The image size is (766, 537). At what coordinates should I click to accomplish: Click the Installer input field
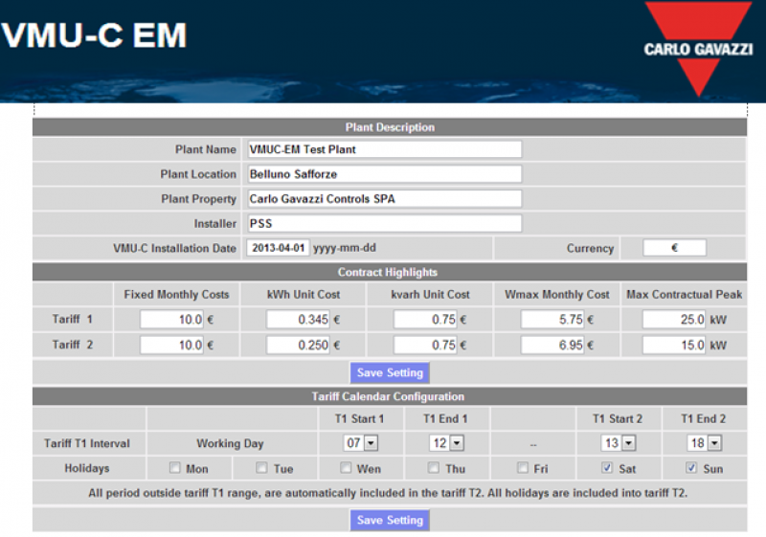point(385,223)
